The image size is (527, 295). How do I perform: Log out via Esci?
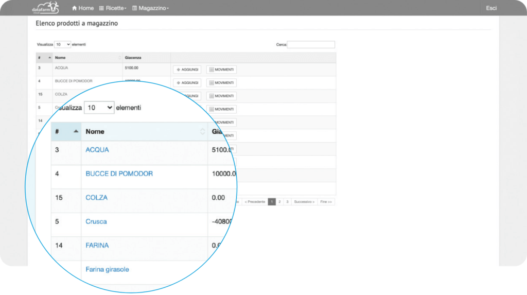[491, 8]
